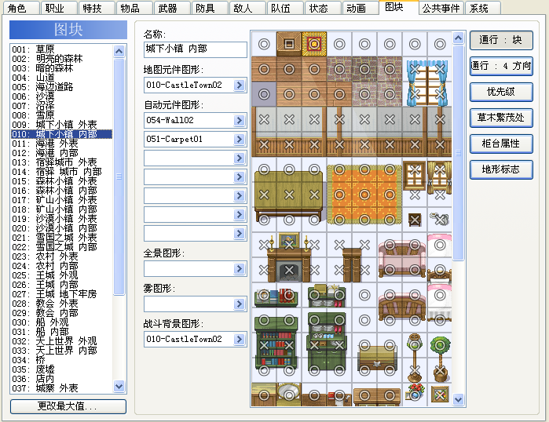Screen dimensions: 549x422
Task: Select the blue-curtained window top-left tile
Action: point(415,69)
